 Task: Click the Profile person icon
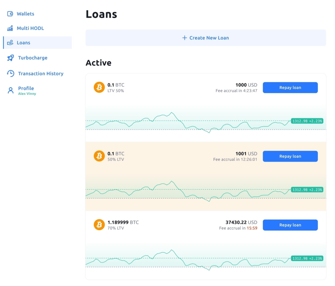click(x=10, y=90)
